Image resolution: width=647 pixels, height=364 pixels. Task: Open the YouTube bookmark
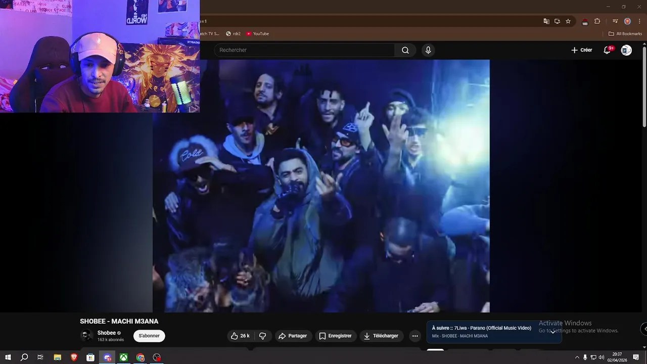(258, 34)
